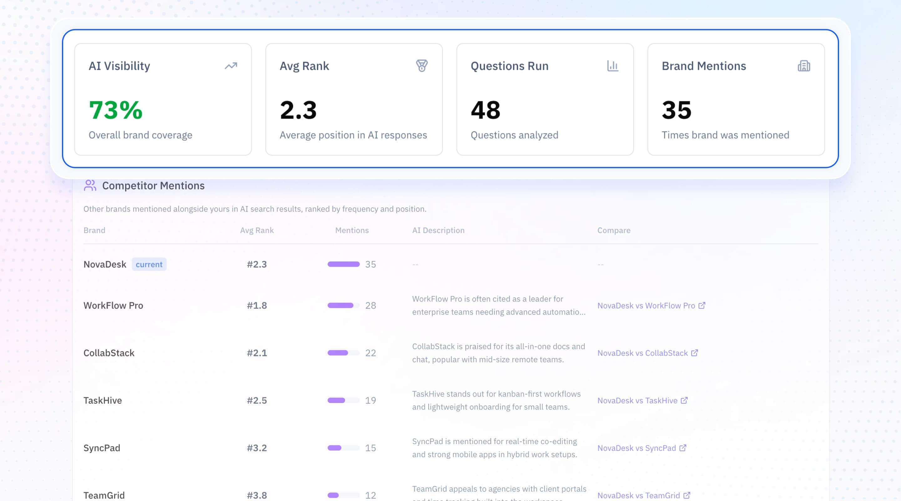Image resolution: width=901 pixels, height=501 pixels.
Task: Click the mentions count 19 for TaskHive
Action: click(x=370, y=400)
